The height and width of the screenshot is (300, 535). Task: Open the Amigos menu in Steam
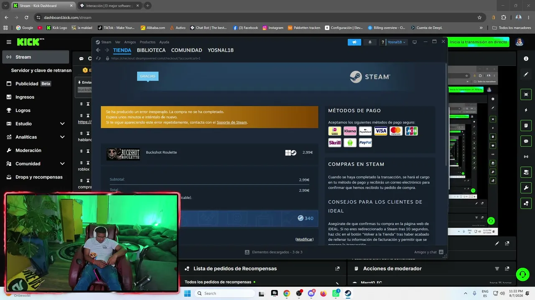click(x=130, y=42)
